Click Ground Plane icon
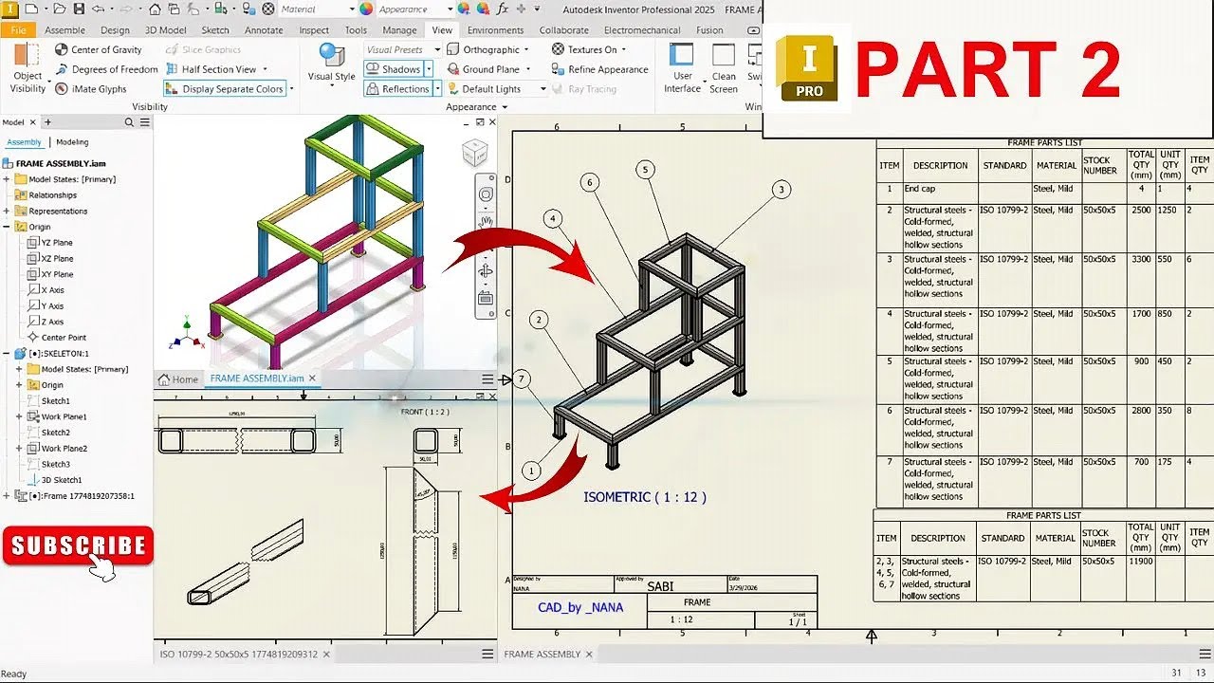Viewport: 1214px width, 683px height. (x=451, y=69)
